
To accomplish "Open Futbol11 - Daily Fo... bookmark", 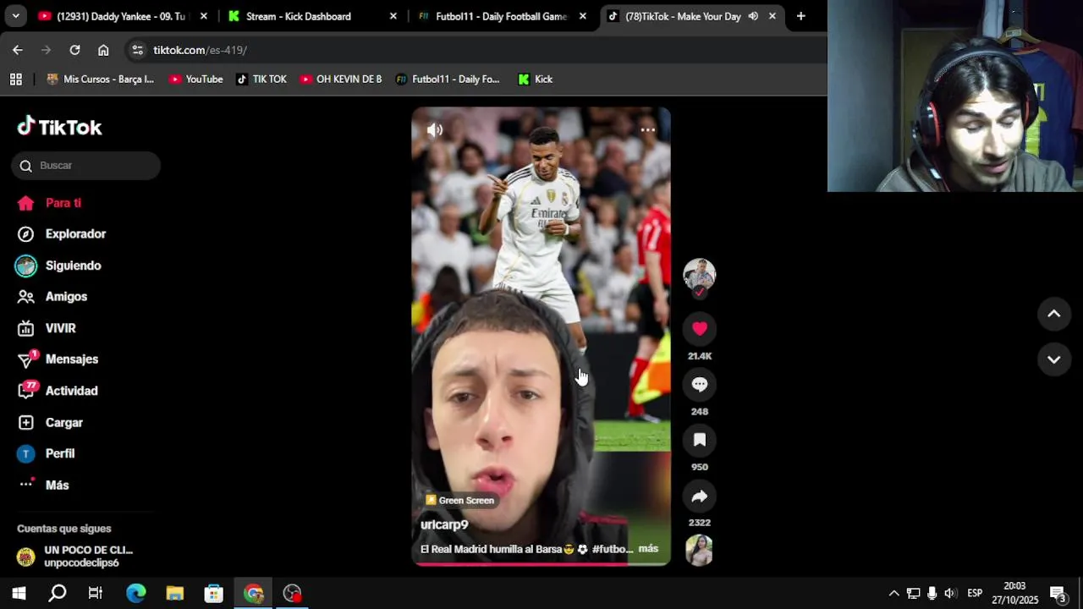I will coord(448,80).
